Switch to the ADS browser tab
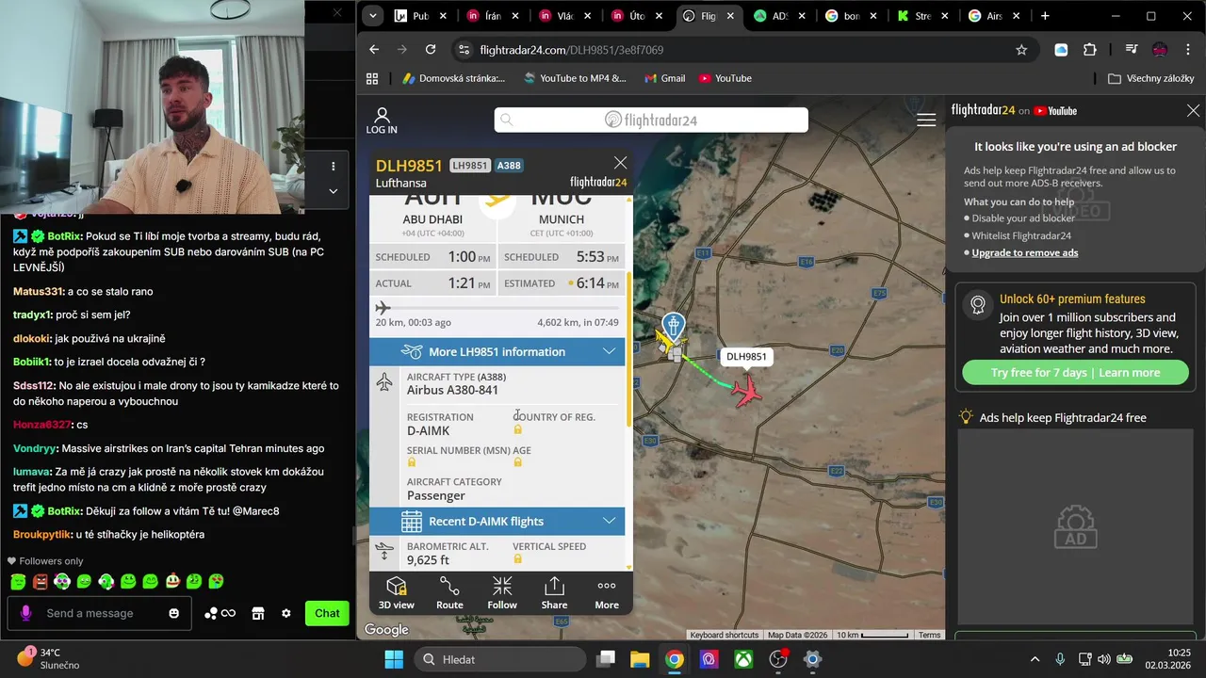 tap(778, 16)
